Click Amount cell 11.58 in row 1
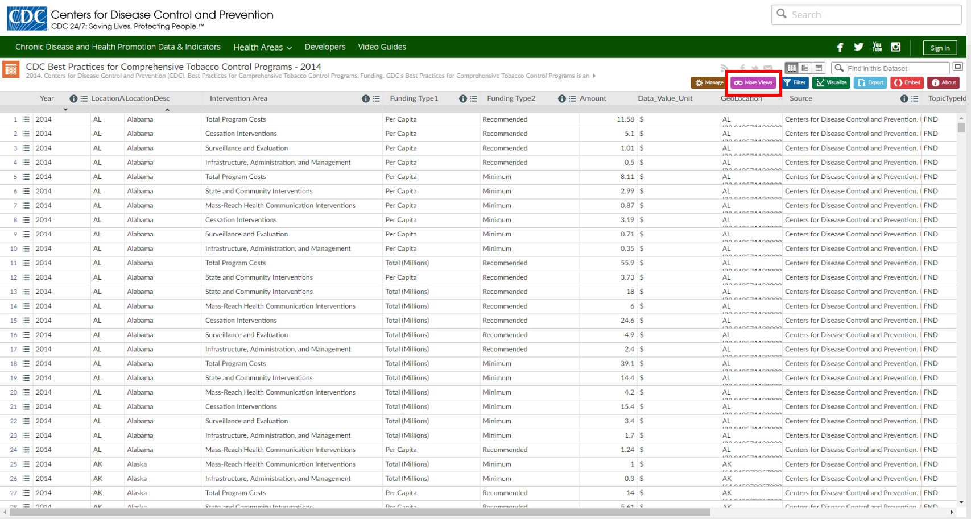The image size is (971, 519). tap(625, 119)
